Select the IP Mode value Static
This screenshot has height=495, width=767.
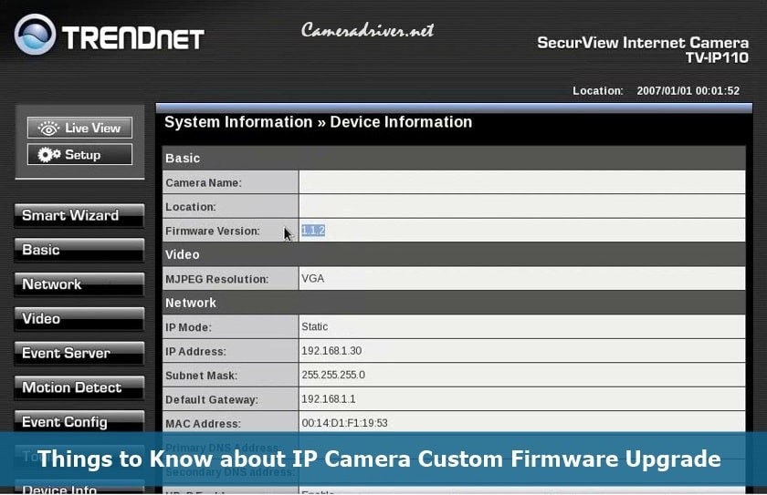pos(314,326)
